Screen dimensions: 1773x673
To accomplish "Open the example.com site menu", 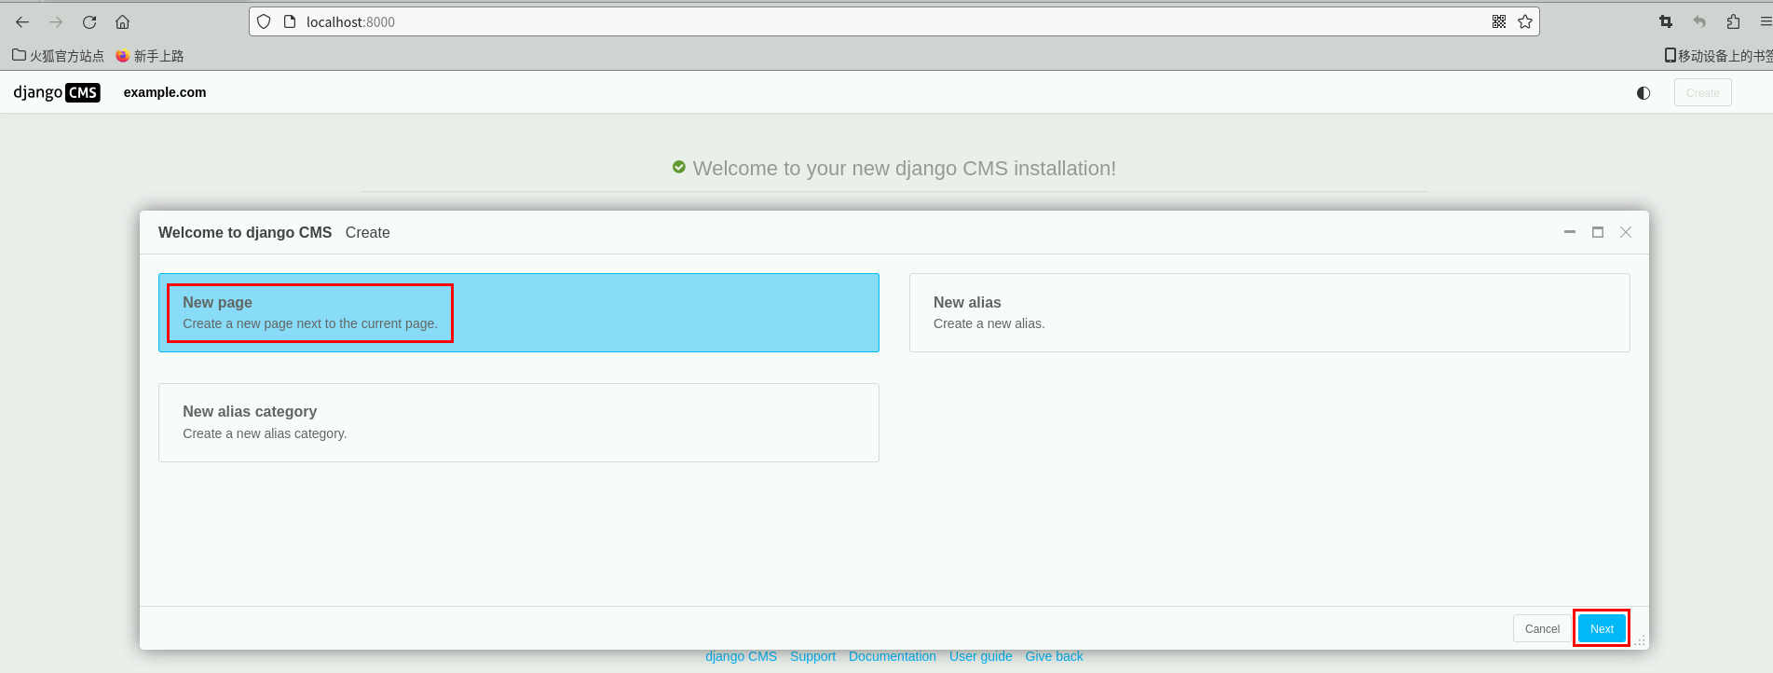I will 165,92.
